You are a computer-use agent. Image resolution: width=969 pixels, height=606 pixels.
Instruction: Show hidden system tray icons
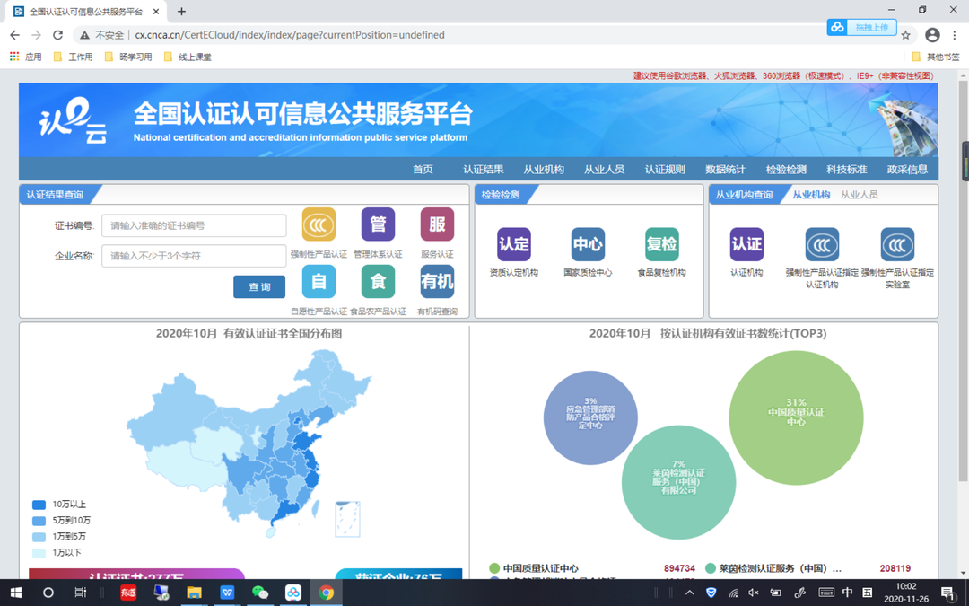(x=690, y=593)
